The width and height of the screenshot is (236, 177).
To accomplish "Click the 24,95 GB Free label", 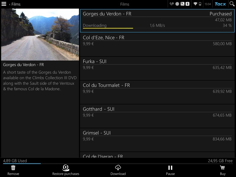I will [x=220, y=161].
